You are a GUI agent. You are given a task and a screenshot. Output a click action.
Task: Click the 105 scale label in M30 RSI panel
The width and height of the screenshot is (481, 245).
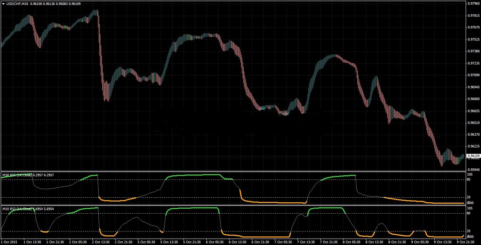point(469,174)
